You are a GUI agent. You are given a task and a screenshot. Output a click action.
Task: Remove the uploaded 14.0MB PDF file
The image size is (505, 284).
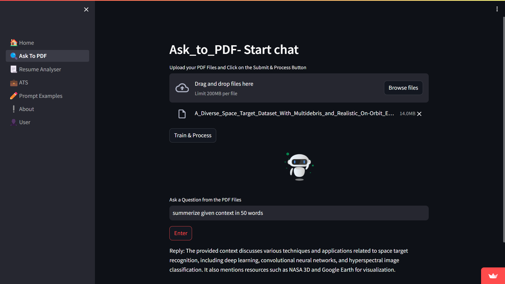[x=419, y=114]
